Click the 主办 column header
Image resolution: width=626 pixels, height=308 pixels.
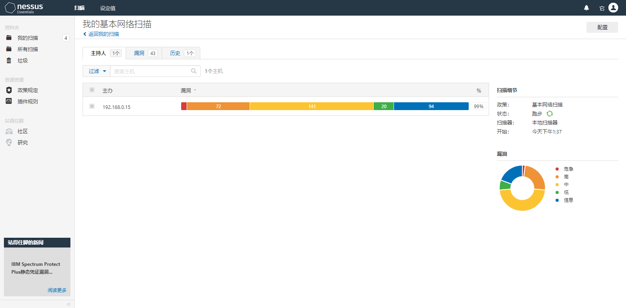pos(108,91)
